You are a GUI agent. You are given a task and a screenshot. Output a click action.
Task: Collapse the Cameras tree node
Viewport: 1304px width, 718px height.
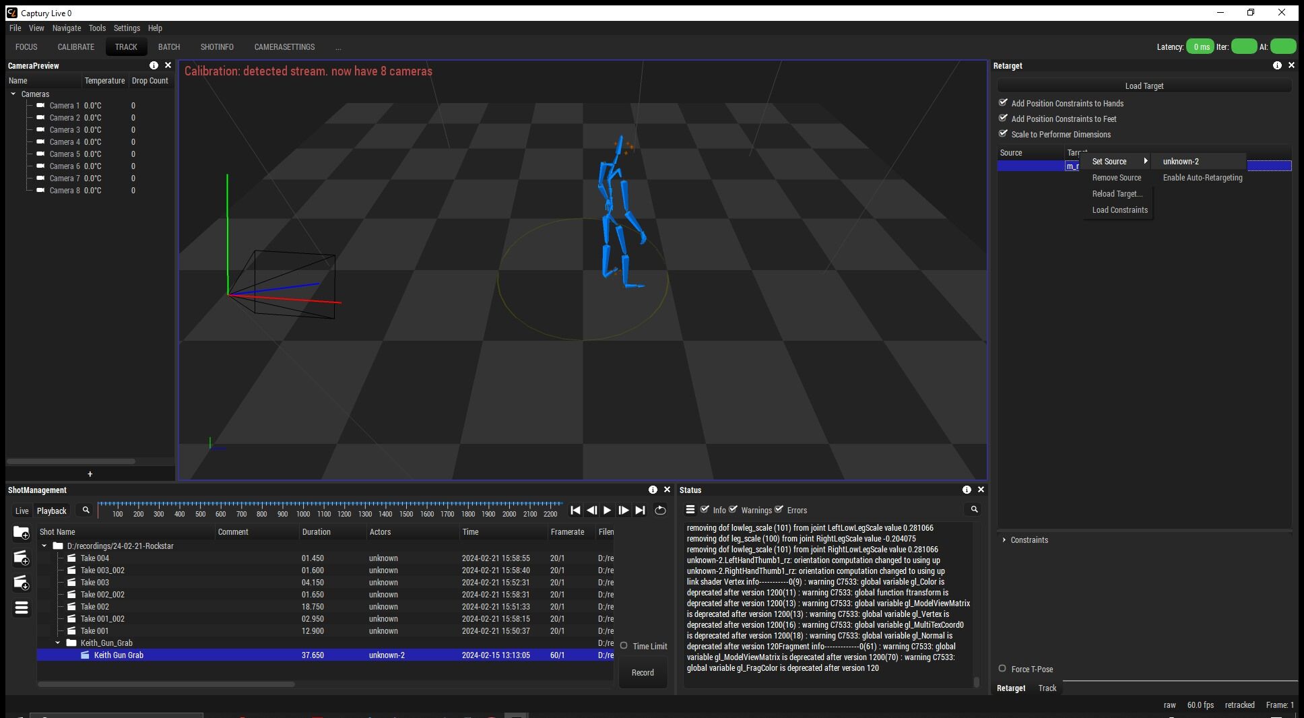[x=13, y=94]
